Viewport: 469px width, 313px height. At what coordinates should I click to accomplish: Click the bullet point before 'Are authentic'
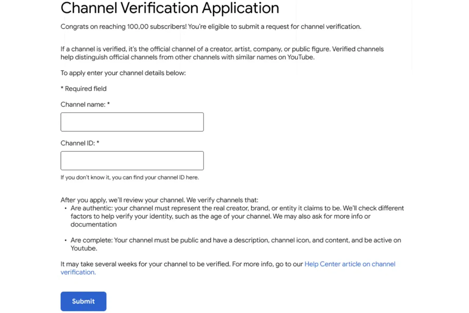coord(65,208)
